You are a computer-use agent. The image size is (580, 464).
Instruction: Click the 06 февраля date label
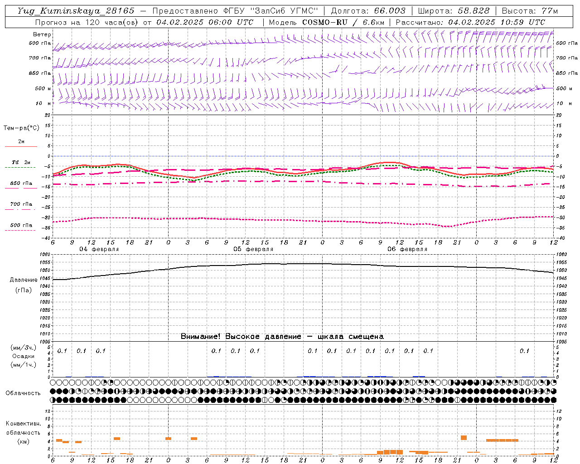pyautogui.click(x=407, y=249)
